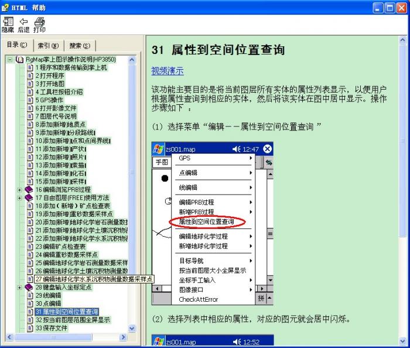Select topic 4 工具栏按钮介绍
The image size is (410, 348).
click(59, 92)
